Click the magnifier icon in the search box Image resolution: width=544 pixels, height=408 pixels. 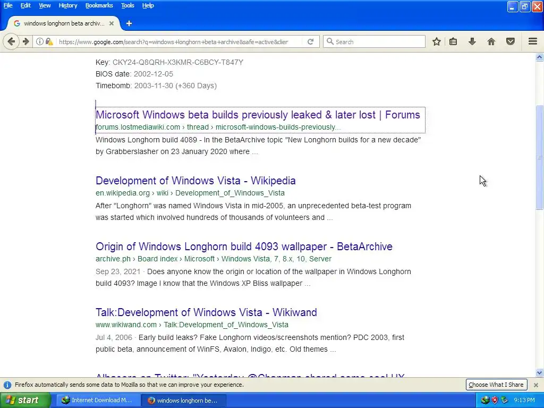click(x=330, y=41)
